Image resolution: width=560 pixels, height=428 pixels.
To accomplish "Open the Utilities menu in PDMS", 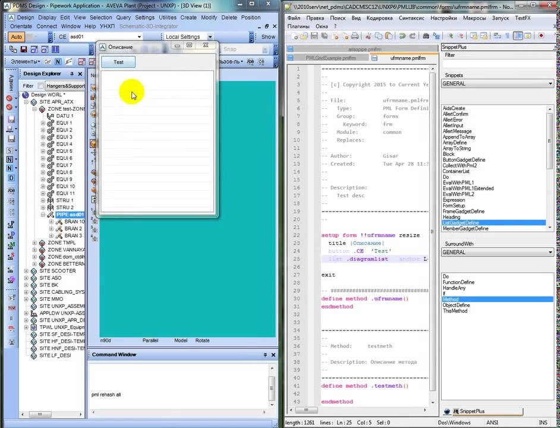I will 168,17.
